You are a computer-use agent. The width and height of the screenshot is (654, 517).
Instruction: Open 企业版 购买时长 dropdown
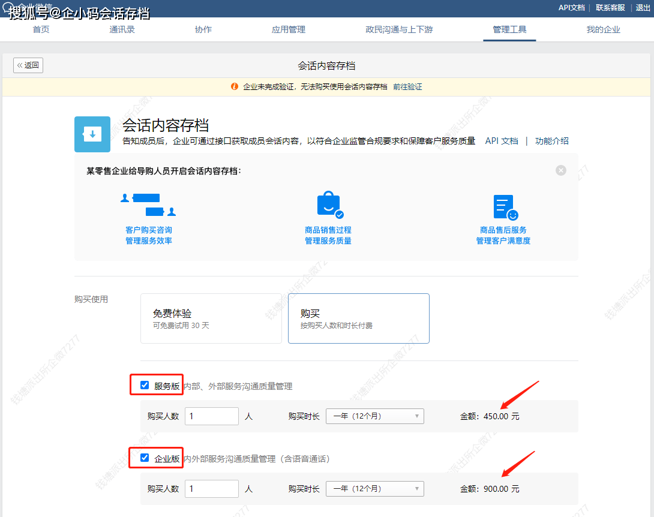click(x=374, y=489)
